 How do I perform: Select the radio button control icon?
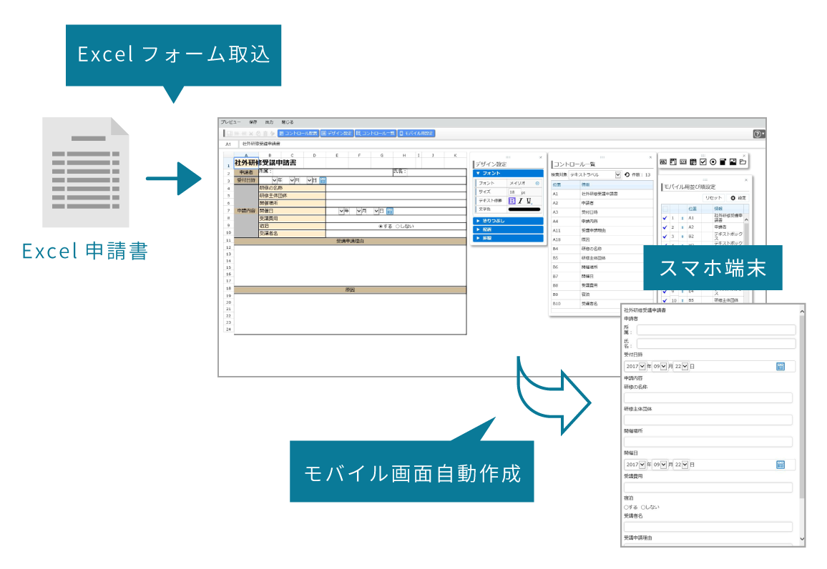[713, 162]
